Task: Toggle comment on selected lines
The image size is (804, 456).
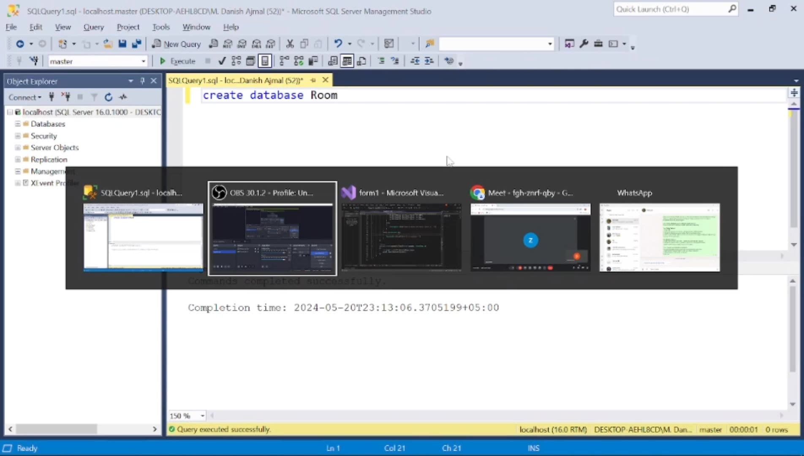Action: [381, 61]
